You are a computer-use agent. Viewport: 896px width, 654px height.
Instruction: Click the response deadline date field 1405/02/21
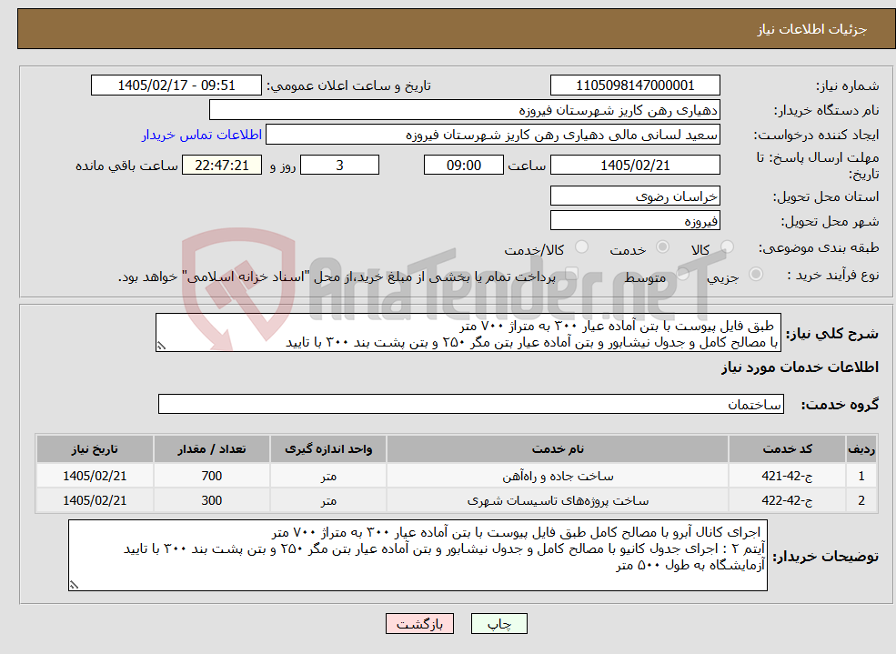coord(635,165)
